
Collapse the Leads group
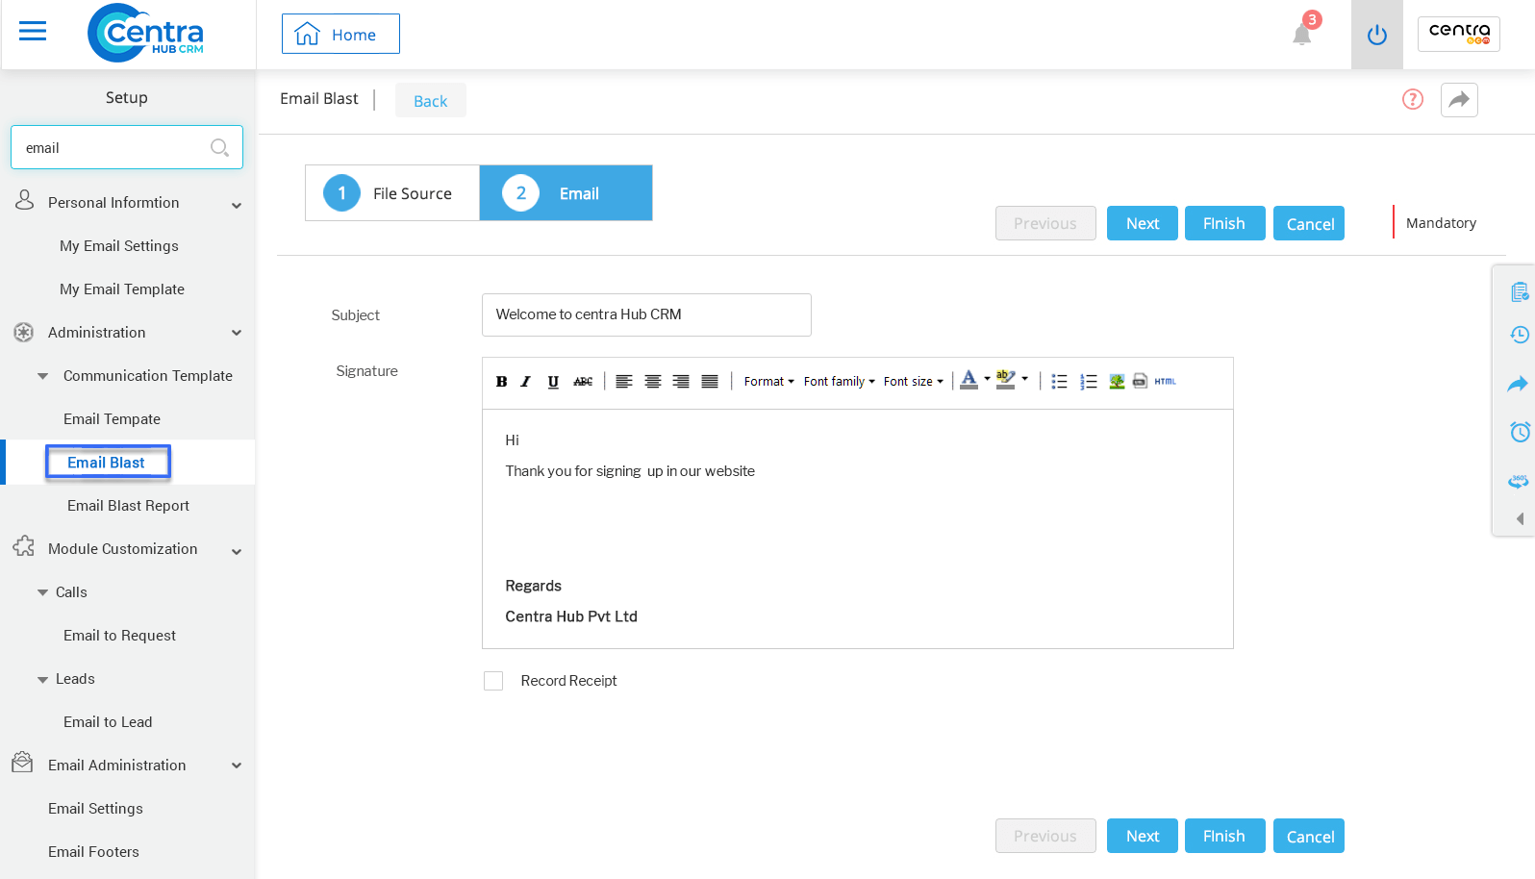pos(42,679)
